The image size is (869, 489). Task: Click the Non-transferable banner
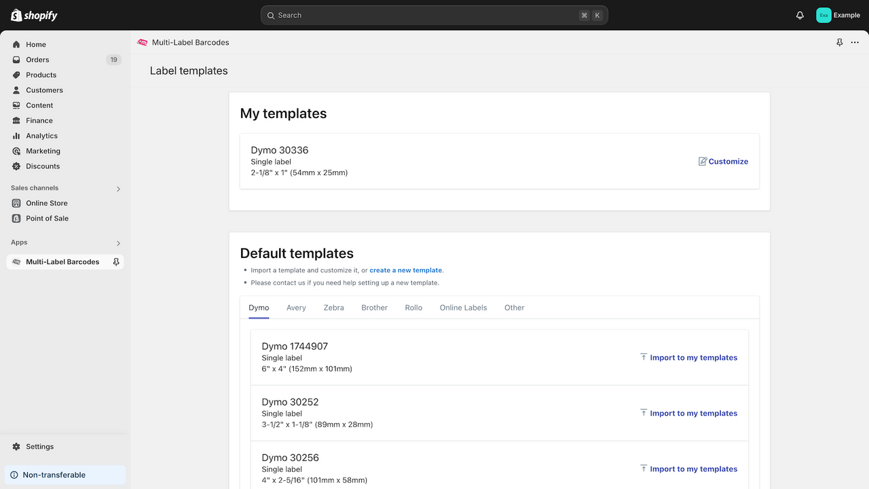(x=65, y=475)
